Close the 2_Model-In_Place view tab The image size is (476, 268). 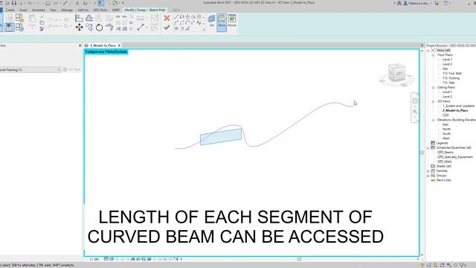tap(119, 45)
